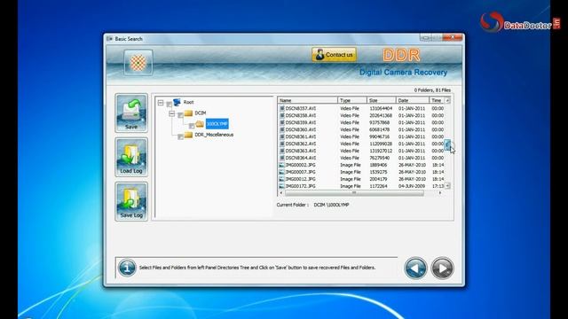568x319 pixels.
Task: Select file name DSCN8360.AVI
Action: 301,129
